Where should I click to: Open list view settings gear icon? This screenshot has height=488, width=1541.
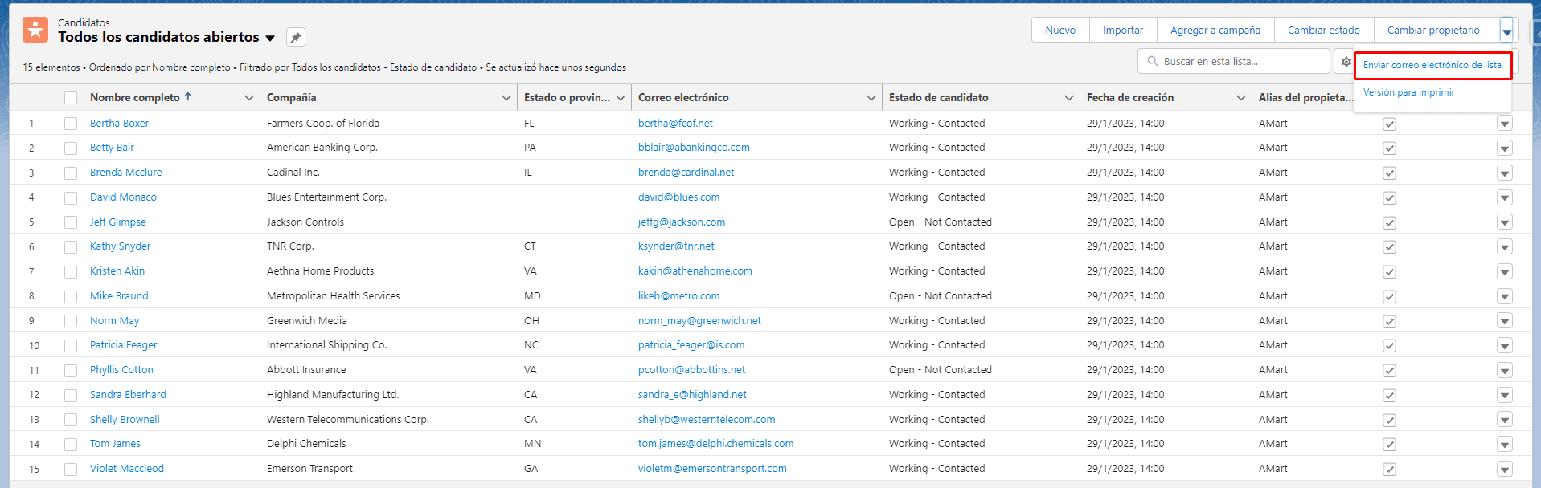click(1346, 62)
